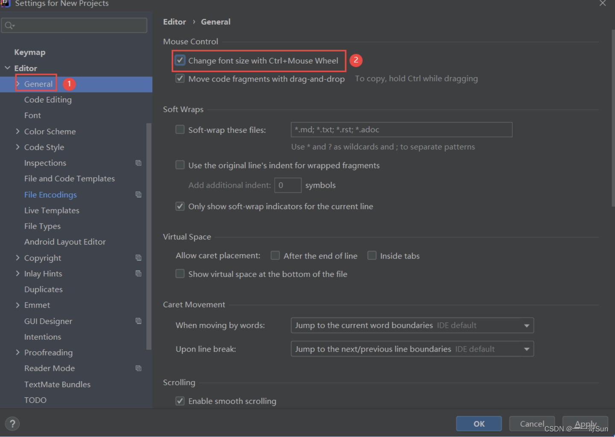Image resolution: width=615 pixels, height=437 pixels.
Task: Open Android Layout Editor page
Action: pos(65,242)
